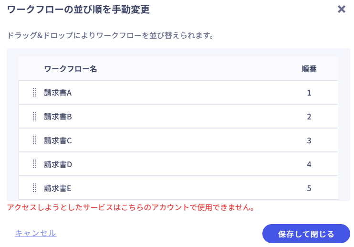This screenshot has height=247, width=354.
Task: Select the 請求書C workflow name
Action: pos(58,140)
